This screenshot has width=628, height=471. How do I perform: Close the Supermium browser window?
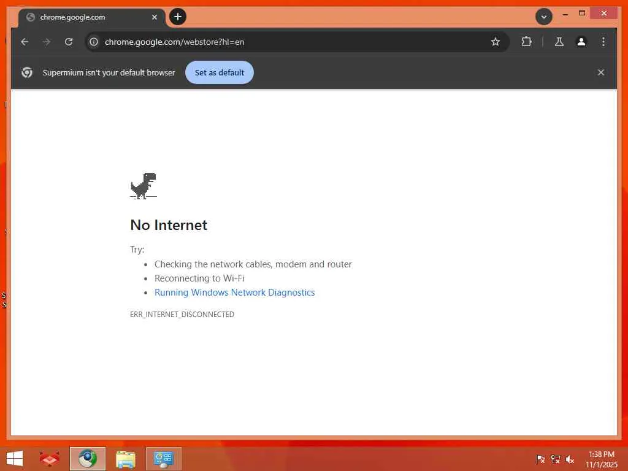(604, 13)
